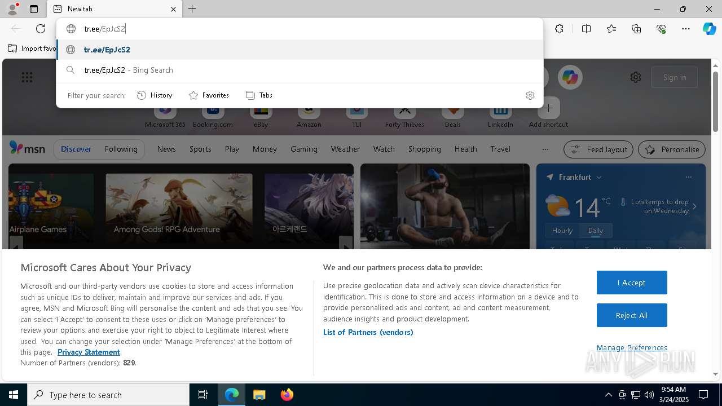
Task: Filter search by Tabs
Action: (259, 95)
